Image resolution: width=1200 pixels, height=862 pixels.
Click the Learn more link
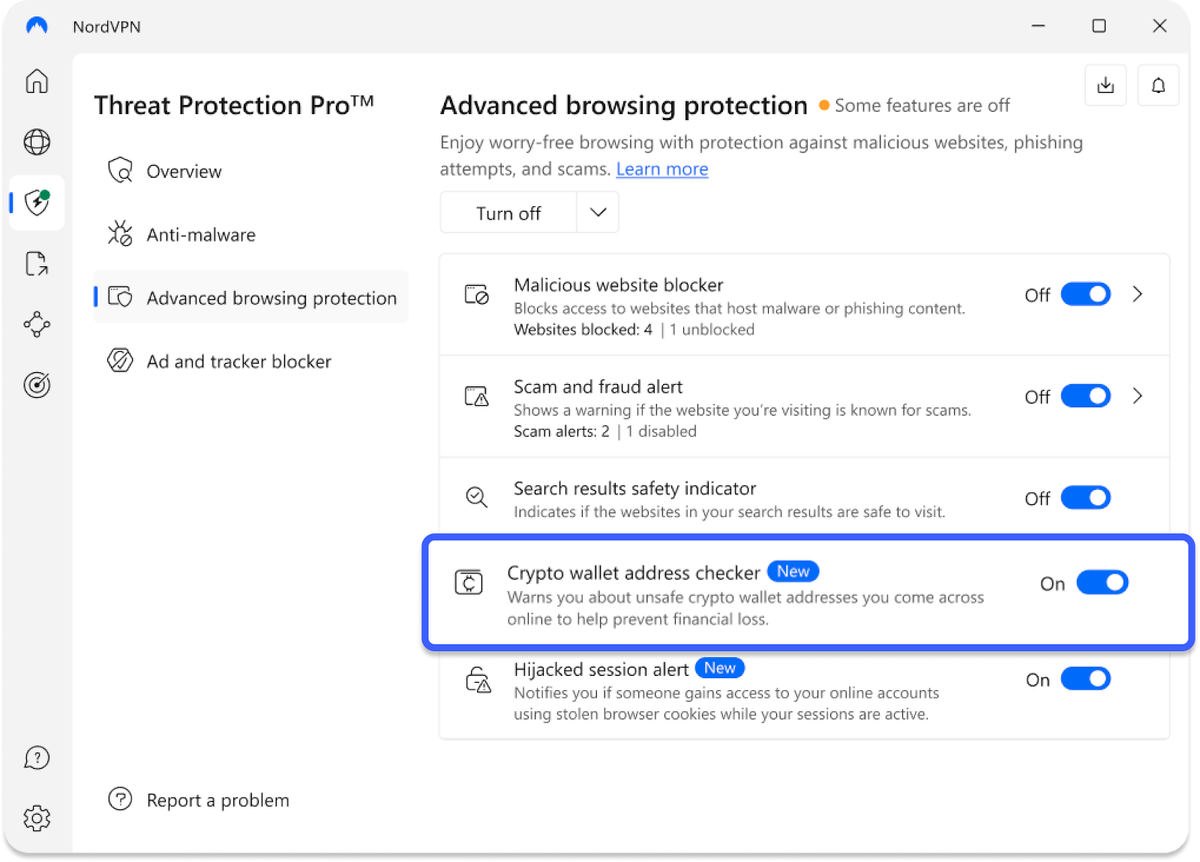661,170
